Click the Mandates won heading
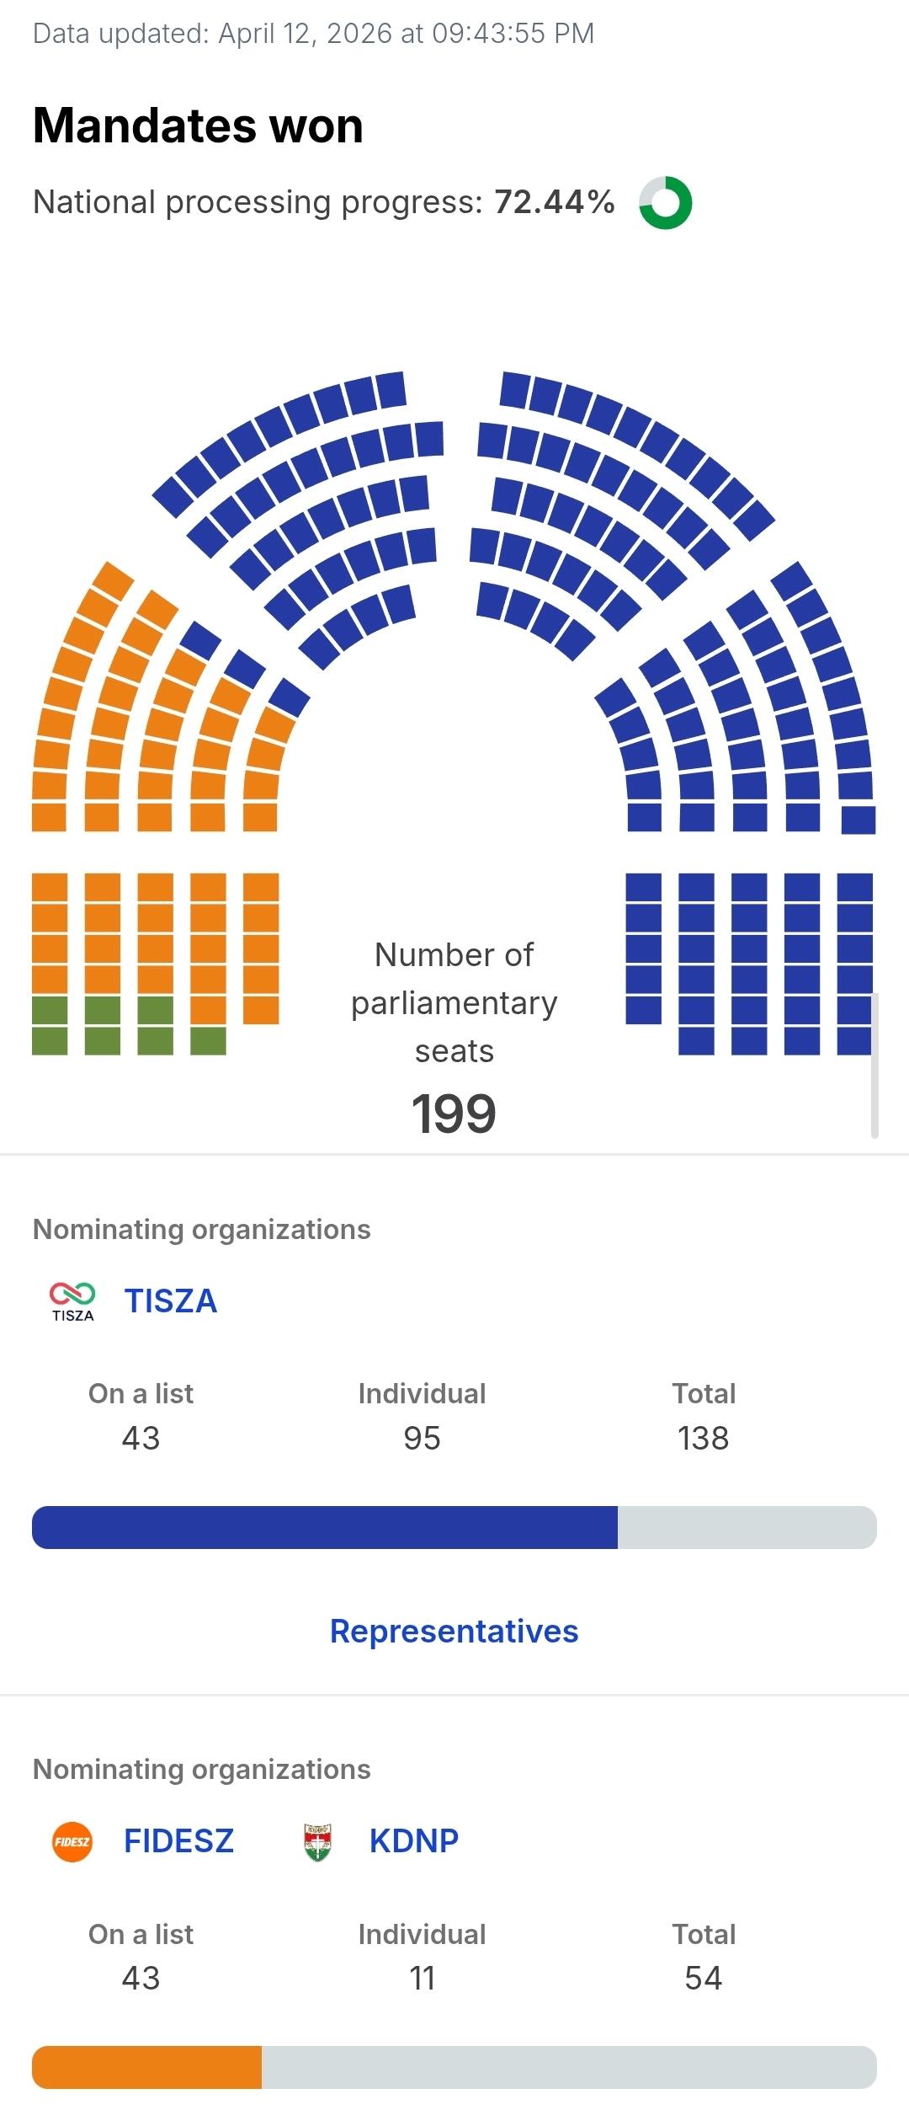 coord(198,126)
